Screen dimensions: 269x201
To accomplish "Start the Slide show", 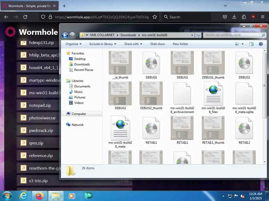I will click(x=158, y=44).
